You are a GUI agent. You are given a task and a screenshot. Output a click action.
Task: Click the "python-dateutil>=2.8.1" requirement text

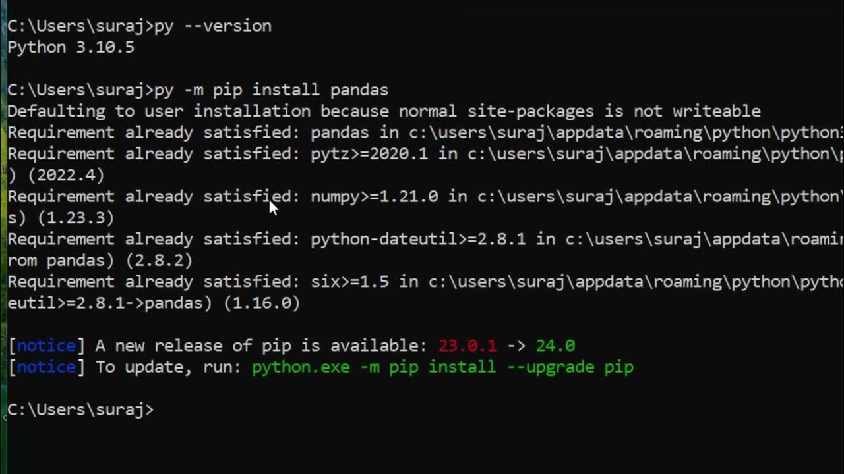point(418,239)
